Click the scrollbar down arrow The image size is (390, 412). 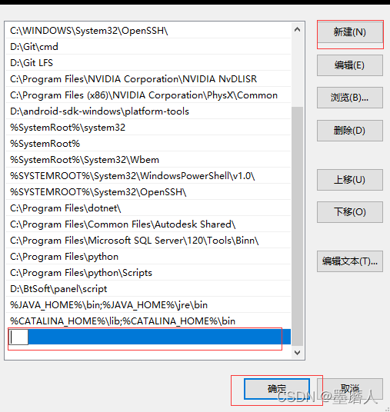298,353
